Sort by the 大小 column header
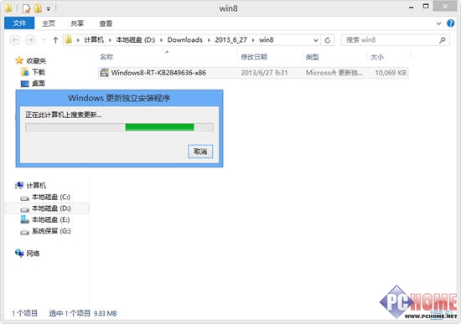 pyautogui.click(x=377, y=57)
